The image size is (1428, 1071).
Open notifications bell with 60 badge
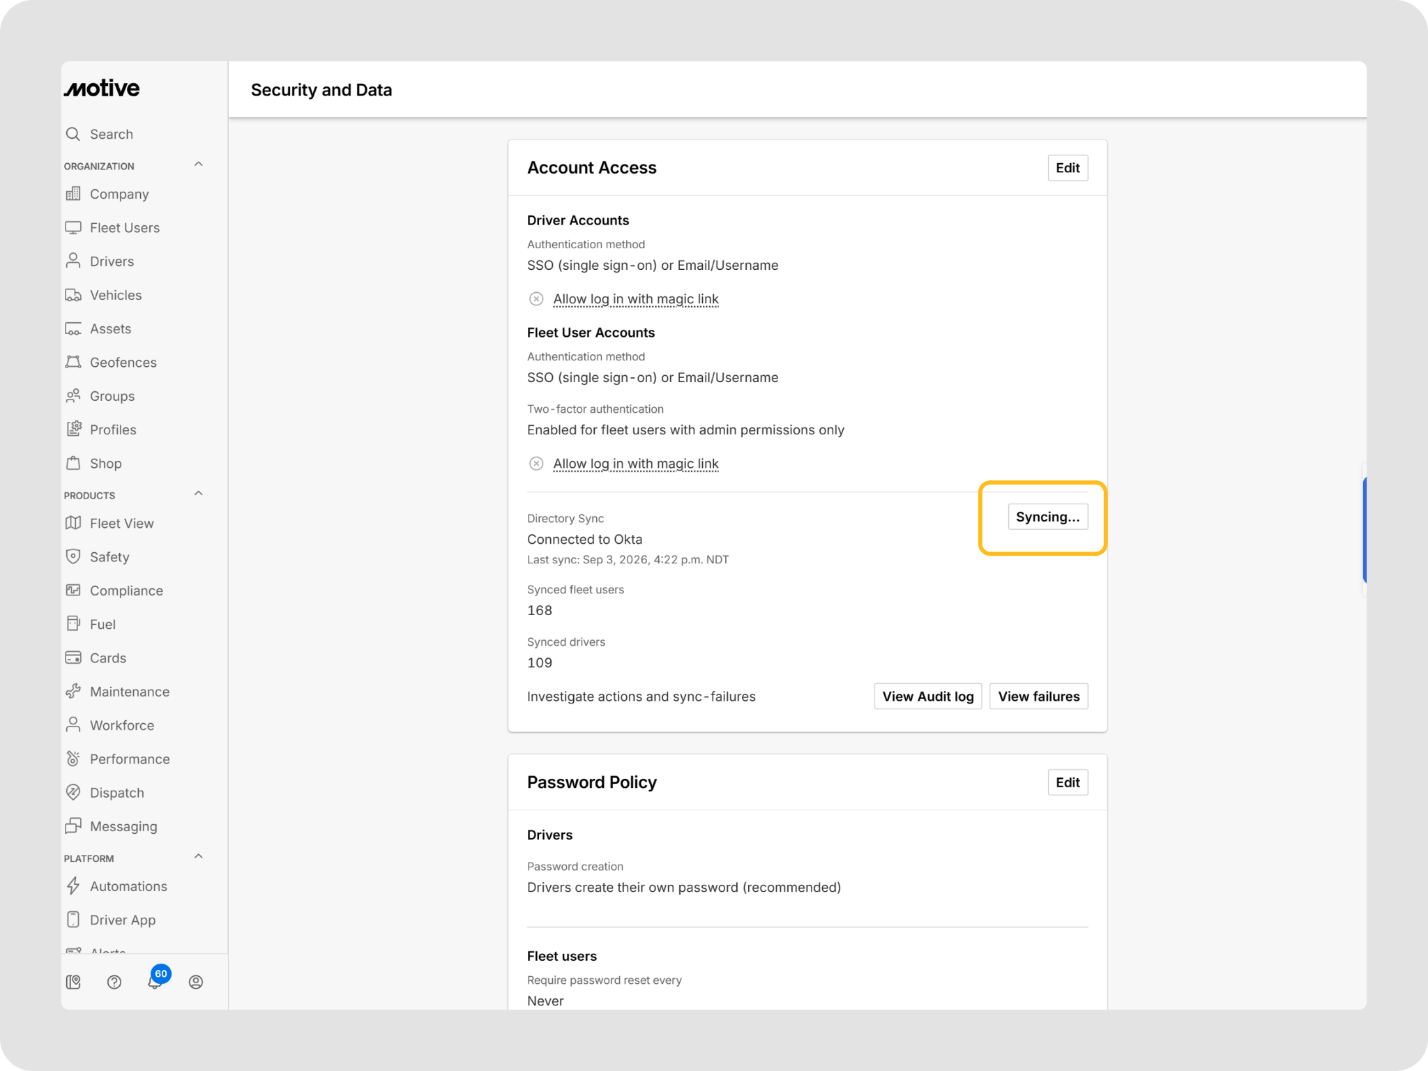point(156,980)
